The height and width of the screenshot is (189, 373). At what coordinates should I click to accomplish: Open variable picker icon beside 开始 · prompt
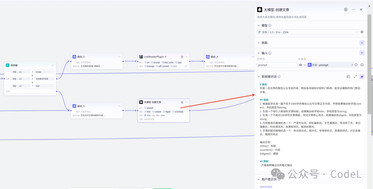356,65
